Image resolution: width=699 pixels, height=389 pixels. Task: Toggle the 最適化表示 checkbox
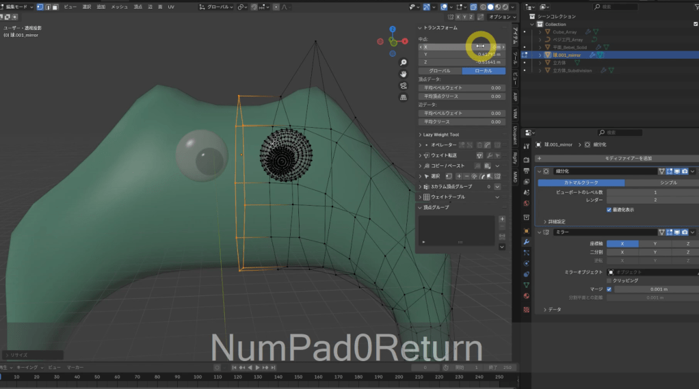609,210
